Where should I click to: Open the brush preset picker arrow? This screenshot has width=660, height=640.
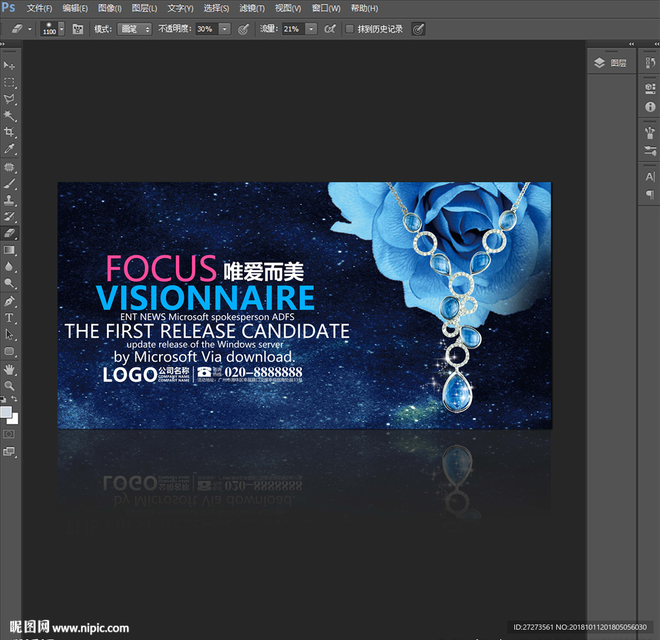tap(61, 29)
